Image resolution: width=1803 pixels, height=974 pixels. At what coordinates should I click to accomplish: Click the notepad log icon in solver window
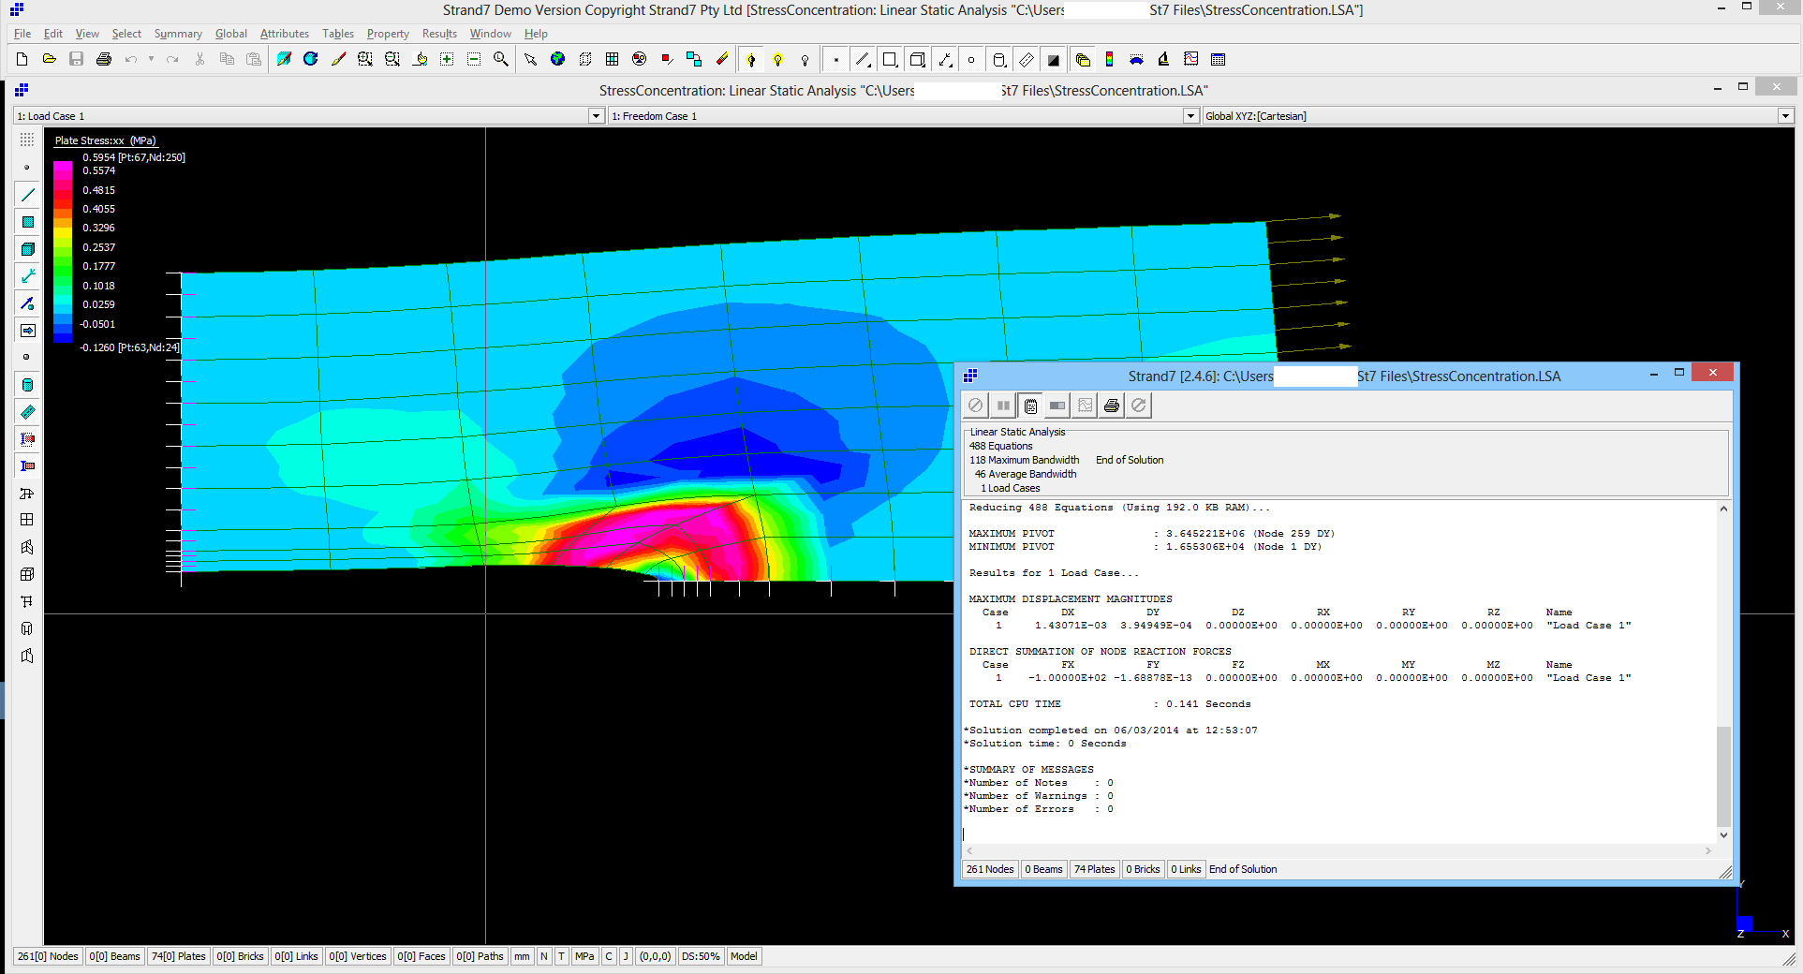[x=1030, y=406]
